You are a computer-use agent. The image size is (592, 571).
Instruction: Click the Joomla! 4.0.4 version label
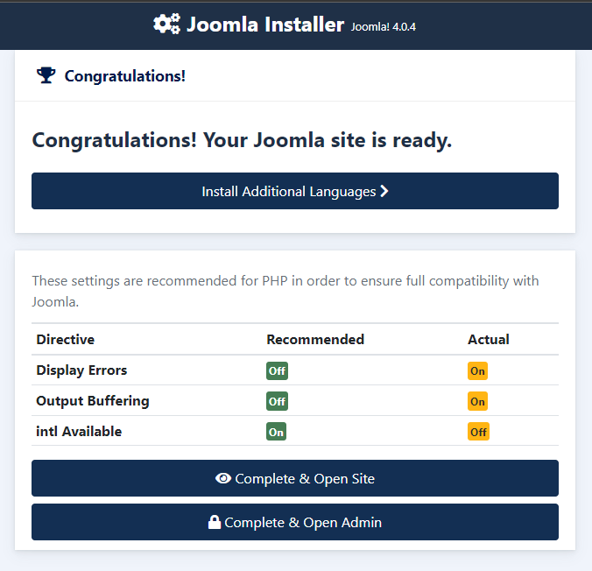(x=384, y=27)
